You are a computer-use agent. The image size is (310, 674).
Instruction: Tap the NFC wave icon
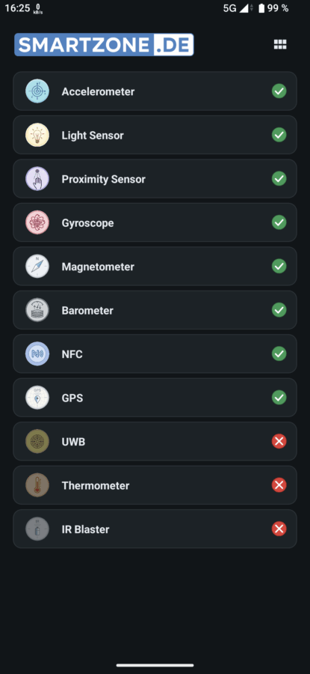click(x=37, y=353)
